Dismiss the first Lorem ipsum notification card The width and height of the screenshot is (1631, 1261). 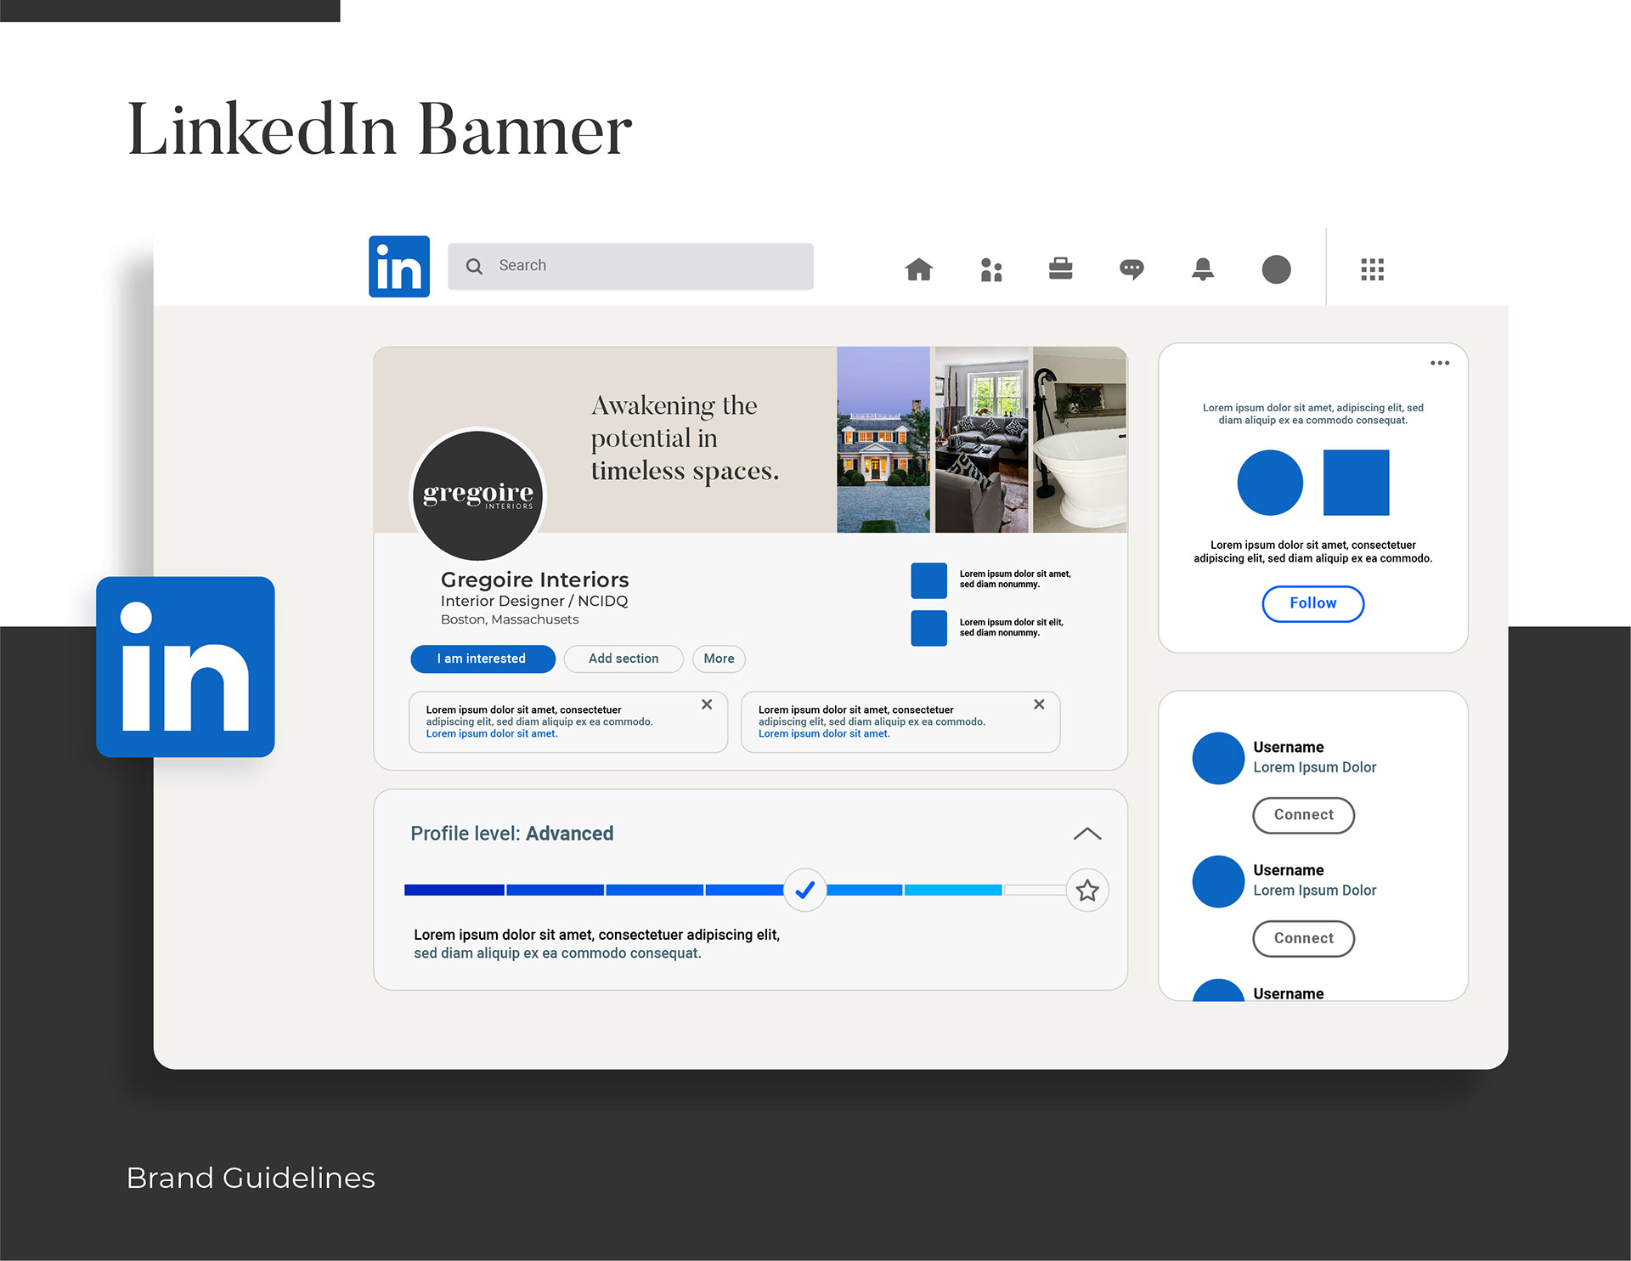[707, 704]
